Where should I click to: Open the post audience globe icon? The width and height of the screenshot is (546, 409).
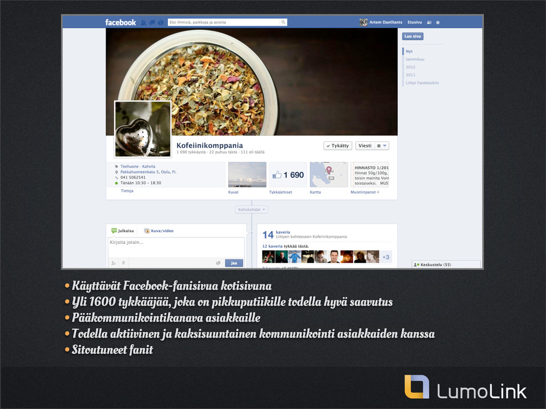click(218, 263)
